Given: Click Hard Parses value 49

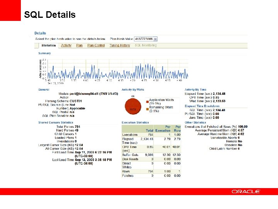Looking at the screenshot, I should tap(76, 130).
